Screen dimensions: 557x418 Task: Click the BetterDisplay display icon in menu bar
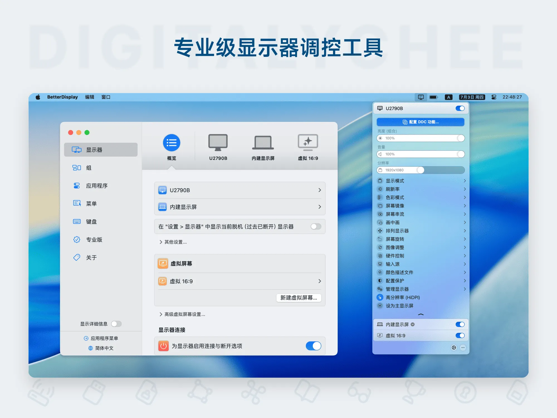coord(421,97)
